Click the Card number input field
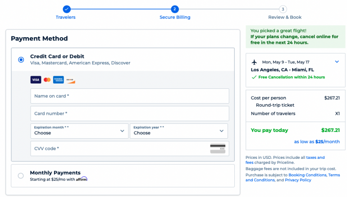The height and width of the screenshot is (197, 347). [x=130, y=114]
